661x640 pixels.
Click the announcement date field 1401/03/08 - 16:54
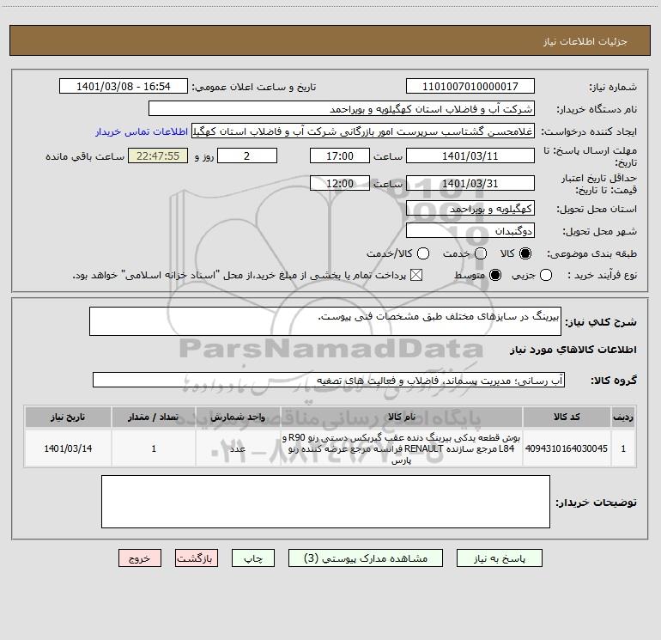[124, 86]
